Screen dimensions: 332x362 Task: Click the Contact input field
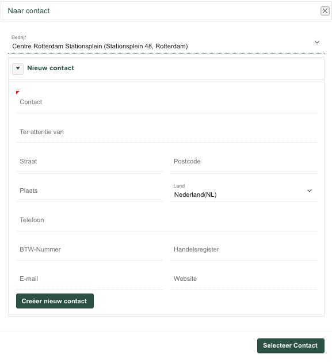pos(166,102)
